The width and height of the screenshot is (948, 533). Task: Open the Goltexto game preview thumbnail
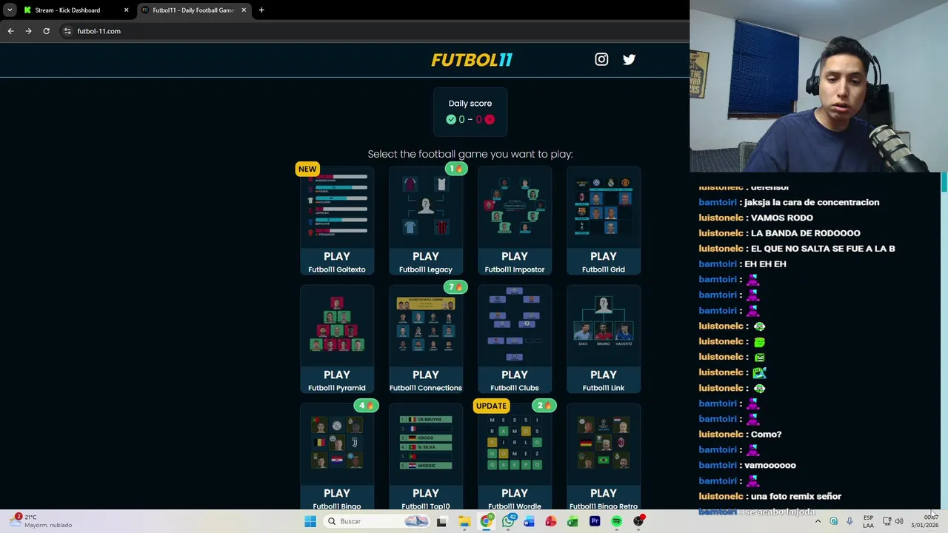(337, 207)
